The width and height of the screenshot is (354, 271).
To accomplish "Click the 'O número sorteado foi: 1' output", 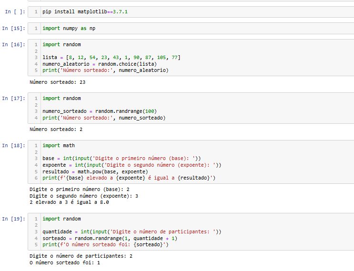I will (65, 262).
